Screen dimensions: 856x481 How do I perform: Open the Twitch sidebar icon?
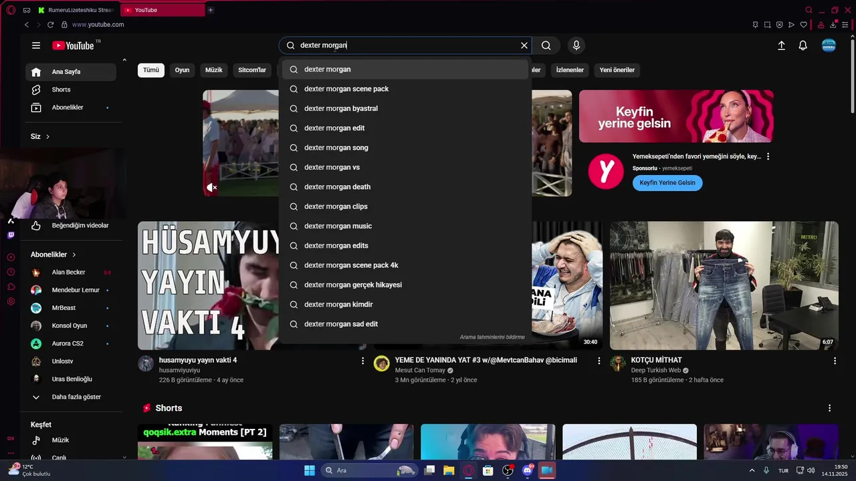(11, 235)
